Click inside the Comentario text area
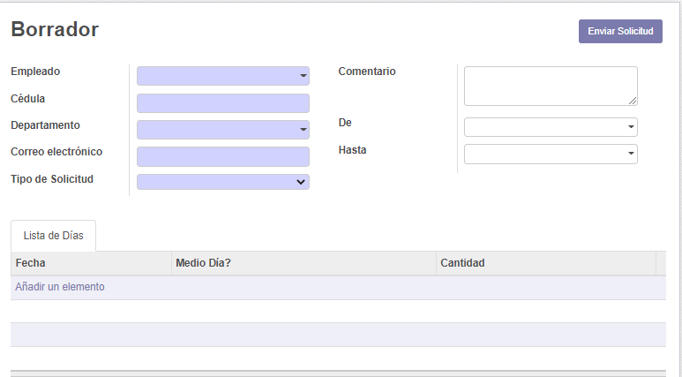This screenshot has height=377, width=682. 551,87
